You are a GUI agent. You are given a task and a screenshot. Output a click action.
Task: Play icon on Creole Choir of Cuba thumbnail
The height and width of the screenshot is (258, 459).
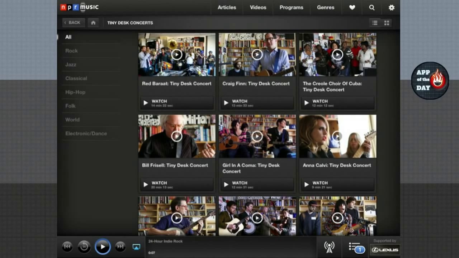tap(337, 54)
